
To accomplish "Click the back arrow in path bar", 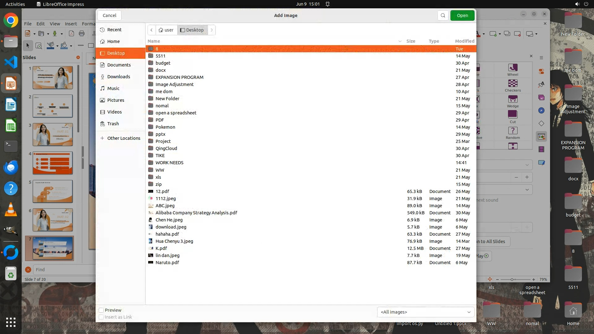I will coord(152,30).
